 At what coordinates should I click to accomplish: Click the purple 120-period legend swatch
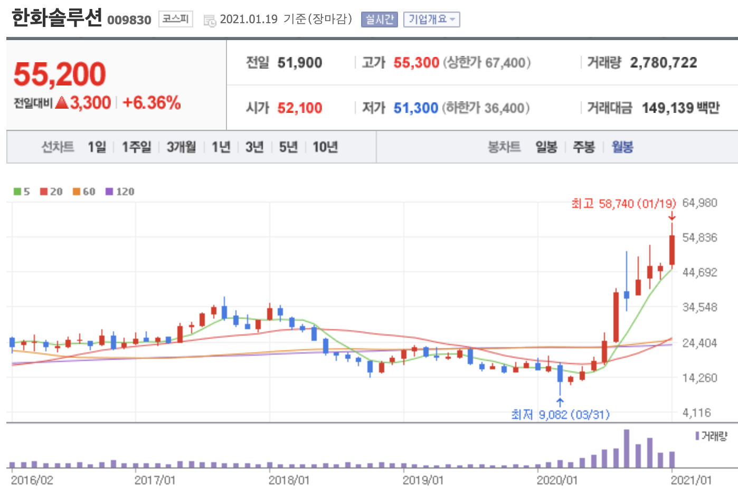pos(109,192)
